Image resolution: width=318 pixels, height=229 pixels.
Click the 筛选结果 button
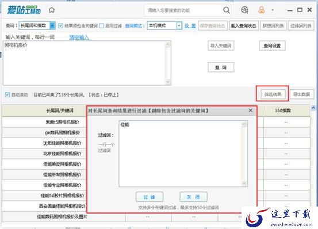273,94
